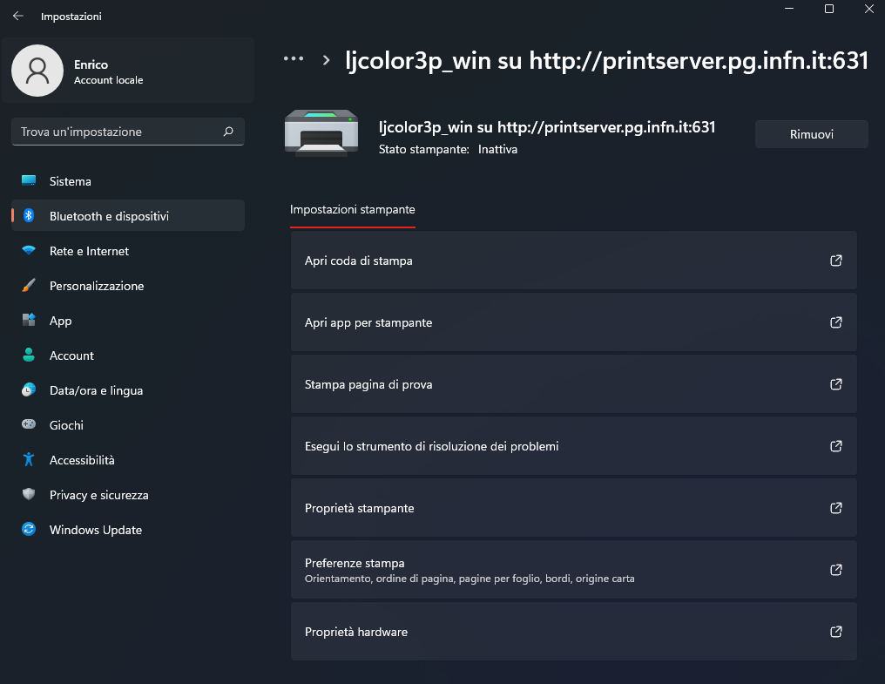Open Personalizzazione settings section
885x684 pixels.
[x=127, y=286]
